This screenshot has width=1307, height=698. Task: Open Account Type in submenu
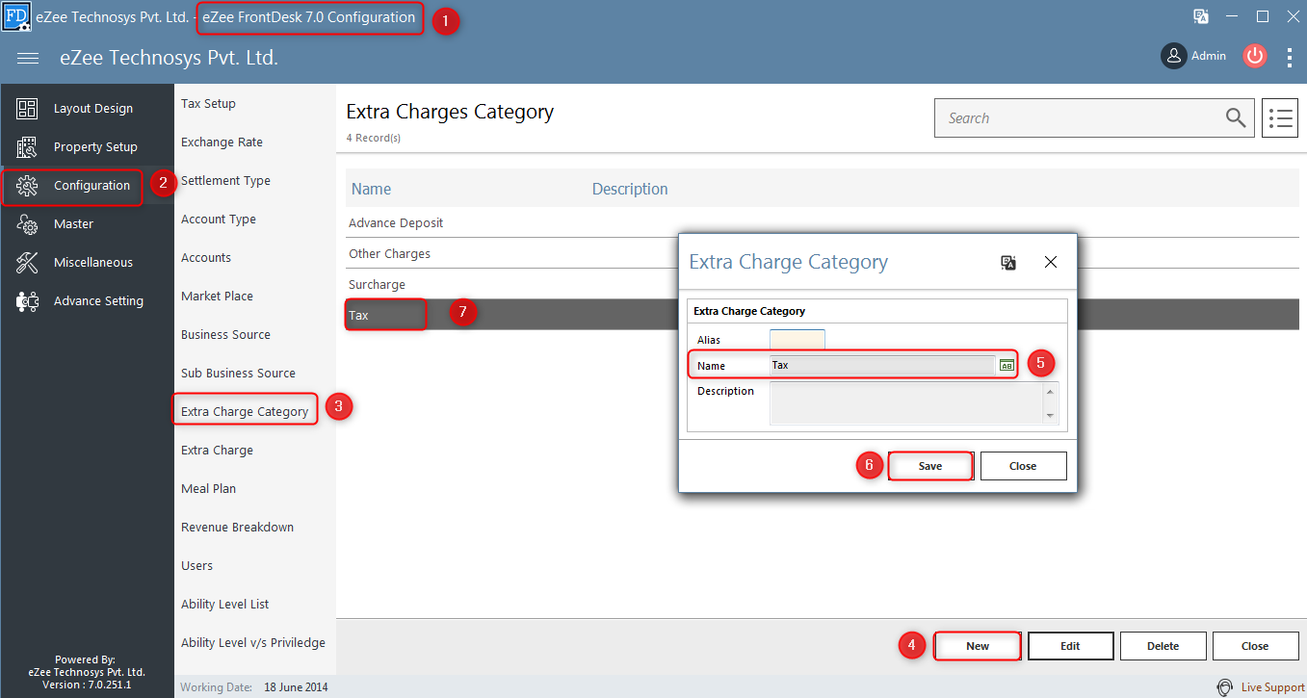click(219, 220)
